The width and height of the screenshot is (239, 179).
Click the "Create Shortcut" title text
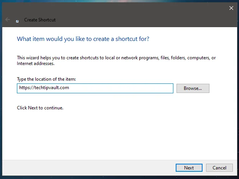click(x=40, y=20)
